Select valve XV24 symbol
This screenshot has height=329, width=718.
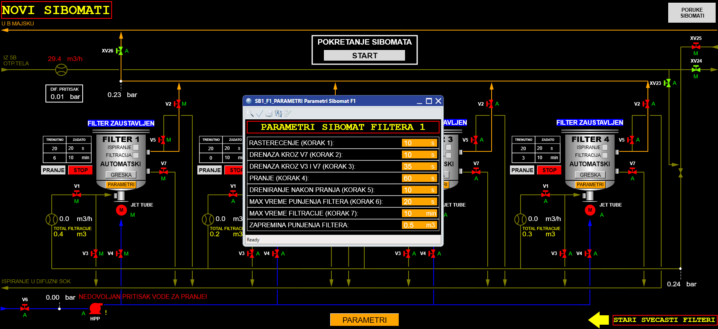(696, 69)
